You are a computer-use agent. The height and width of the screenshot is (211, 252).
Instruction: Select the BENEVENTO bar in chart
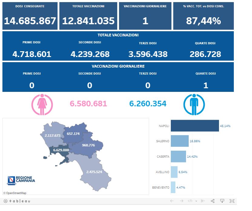coord(173,187)
